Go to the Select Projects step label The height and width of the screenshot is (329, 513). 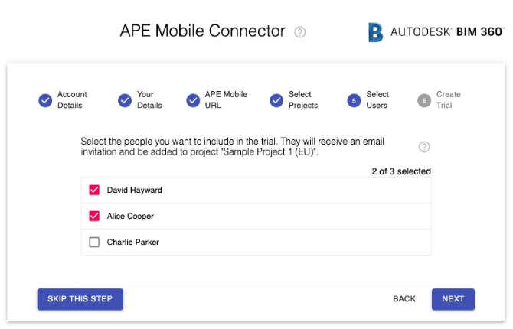click(x=303, y=99)
